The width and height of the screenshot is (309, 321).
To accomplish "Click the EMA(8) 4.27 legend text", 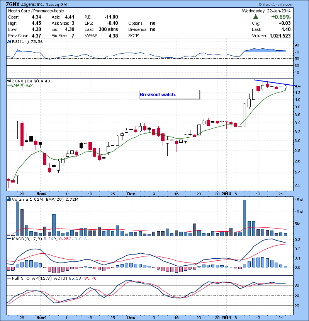I will pos(22,85).
